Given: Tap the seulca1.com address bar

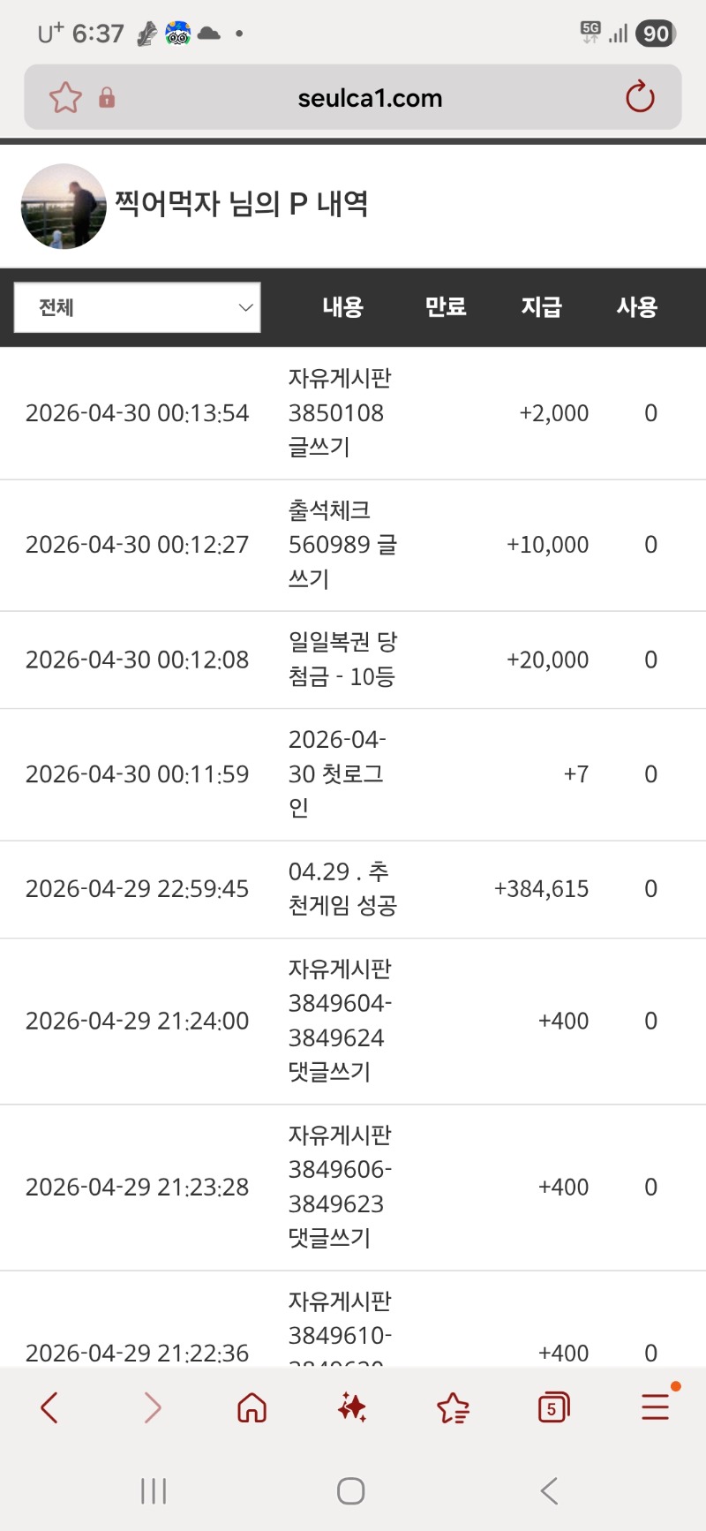Looking at the screenshot, I should coord(370,98).
